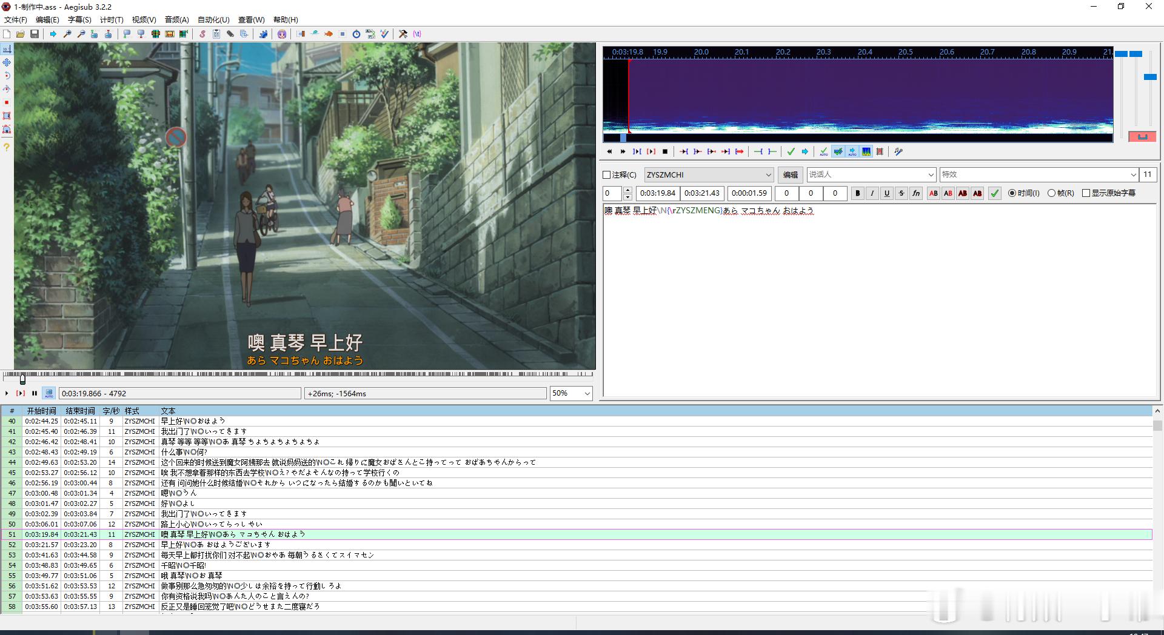The height and width of the screenshot is (635, 1164).
Task: Open the 特效 effect dropdown
Action: pyautogui.click(x=1039, y=175)
